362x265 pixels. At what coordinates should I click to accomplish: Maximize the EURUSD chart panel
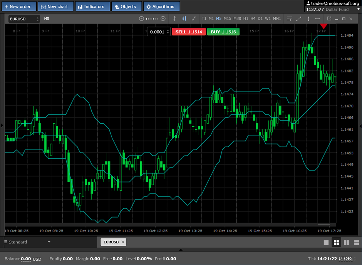click(x=344, y=19)
